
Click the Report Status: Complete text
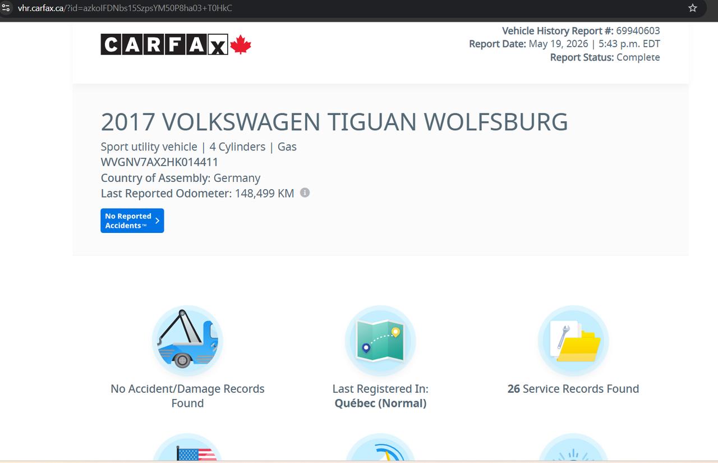605,57
